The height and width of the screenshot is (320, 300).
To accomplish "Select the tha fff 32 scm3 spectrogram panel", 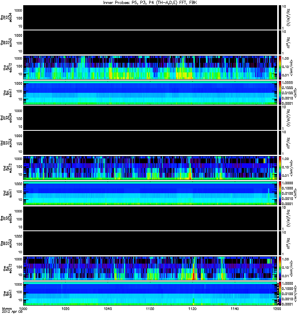I will tap(150, 43).
